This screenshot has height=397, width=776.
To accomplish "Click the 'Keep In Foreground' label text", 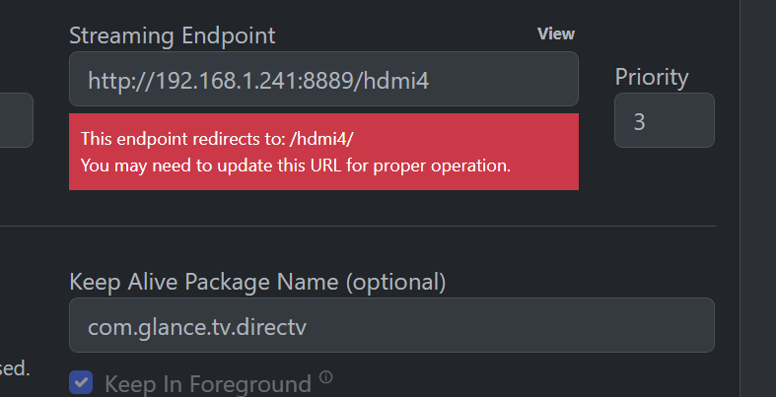I will pyautogui.click(x=207, y=384).
